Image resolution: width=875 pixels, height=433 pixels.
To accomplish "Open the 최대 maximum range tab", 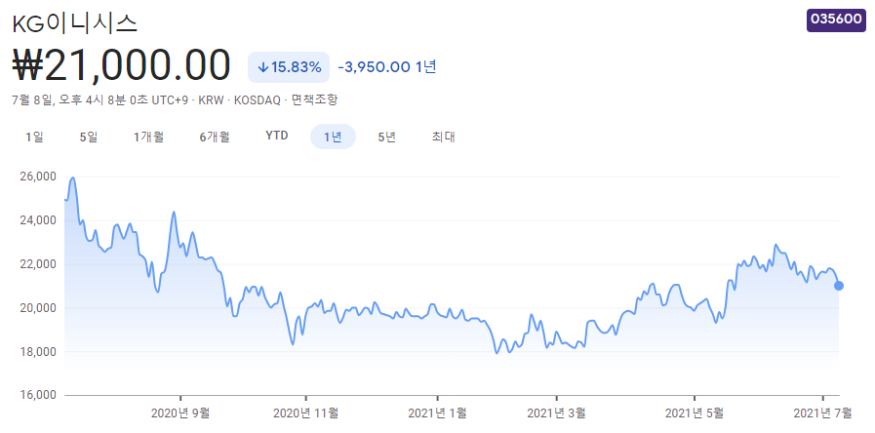I will pos(444,137).
